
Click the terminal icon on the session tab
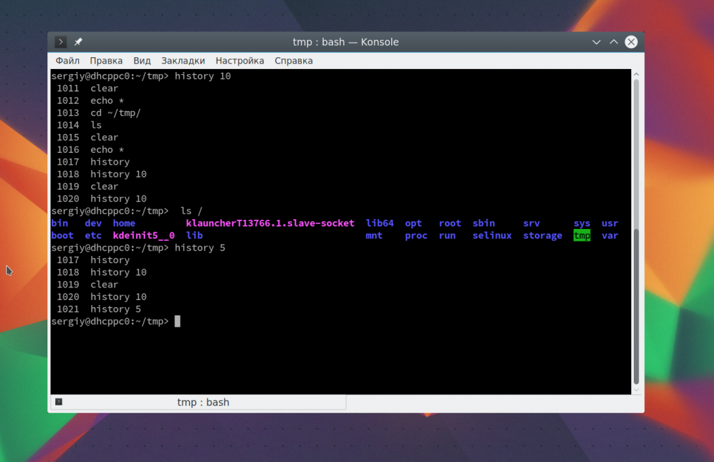(59, 402)
